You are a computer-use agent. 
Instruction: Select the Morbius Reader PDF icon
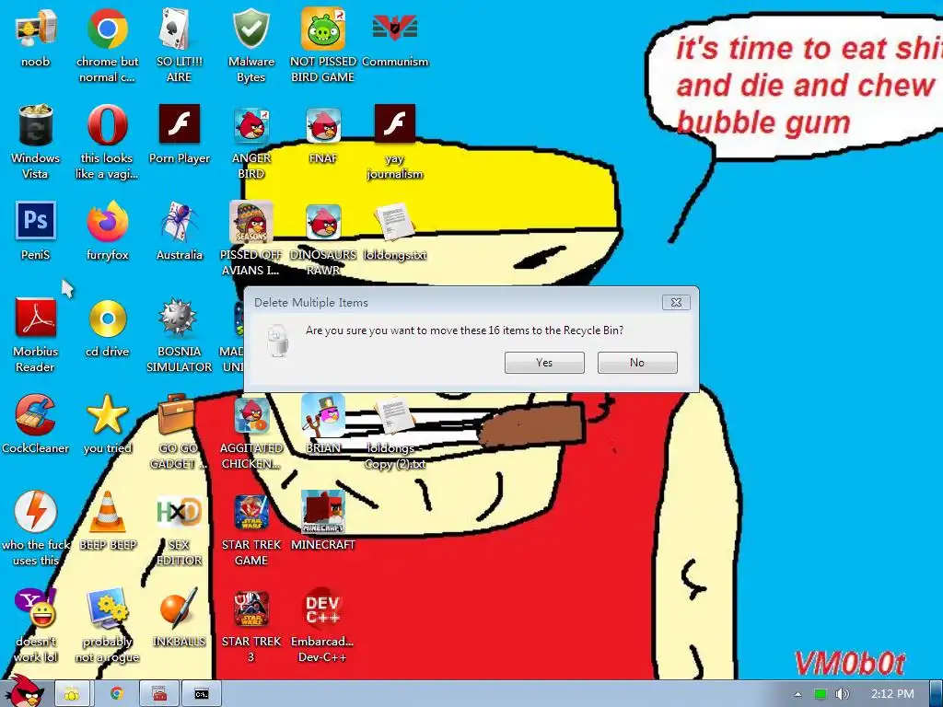tap(36, 318)
